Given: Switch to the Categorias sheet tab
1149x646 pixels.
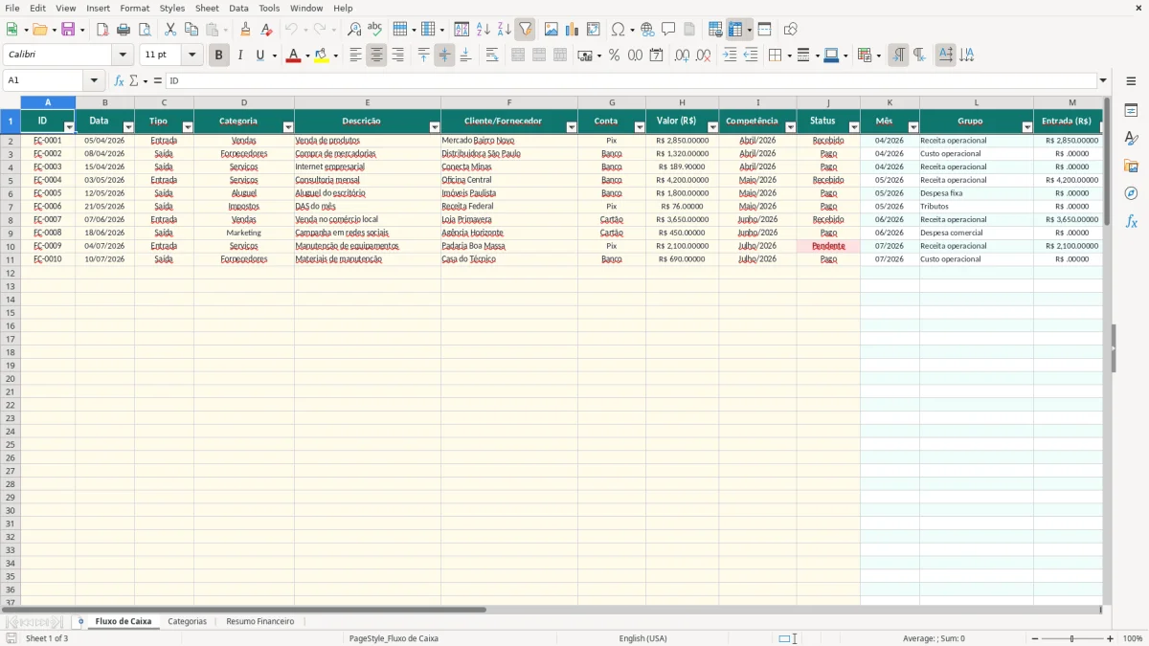Looking at the screenshot, I should coord(187,622).
